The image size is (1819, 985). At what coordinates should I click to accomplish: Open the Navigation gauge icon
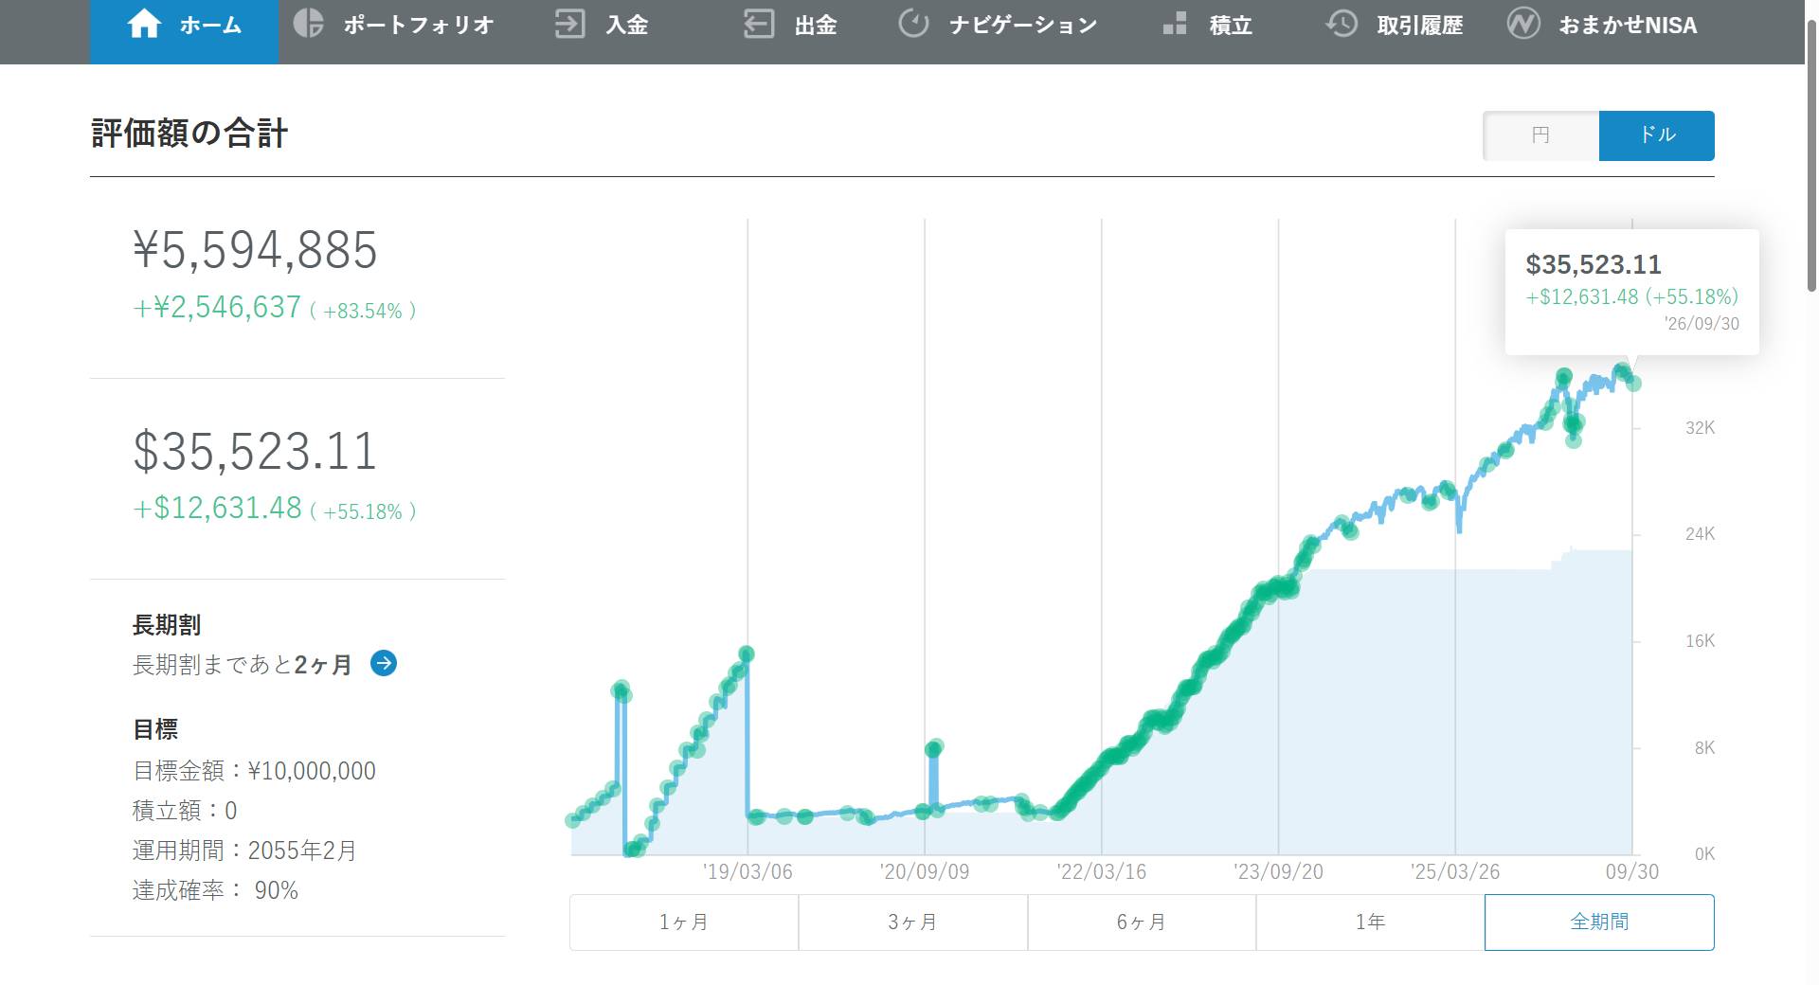(913, 24)
